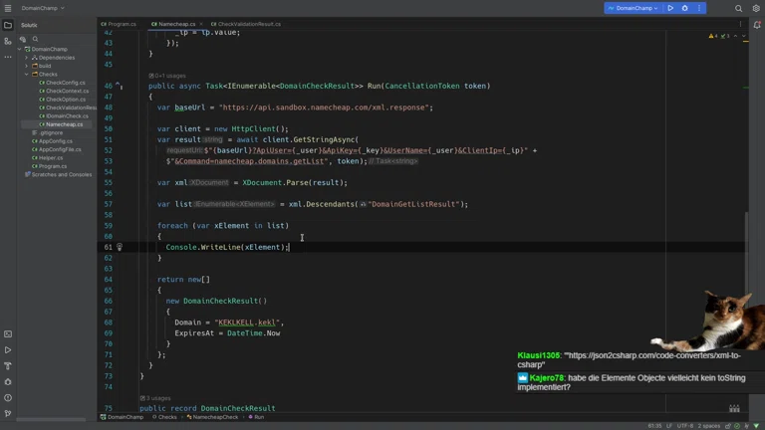Debug the DomainChamp configuration
This screenshot has height=430, width=765.
click(685, 8)
